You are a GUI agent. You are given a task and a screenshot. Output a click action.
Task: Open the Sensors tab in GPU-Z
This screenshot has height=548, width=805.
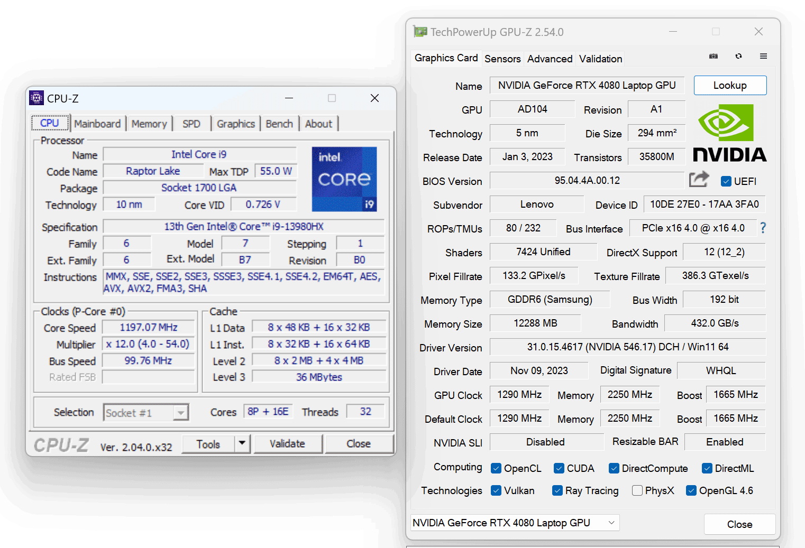(502, 59)
